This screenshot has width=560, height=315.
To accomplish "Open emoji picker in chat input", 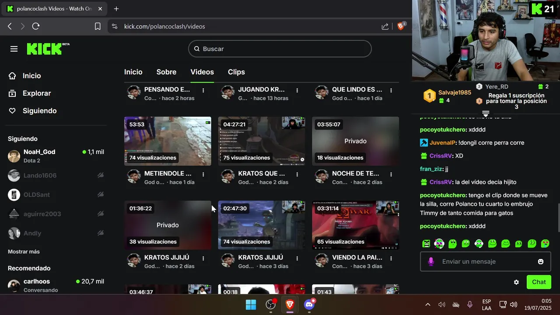I will [541, 262].
